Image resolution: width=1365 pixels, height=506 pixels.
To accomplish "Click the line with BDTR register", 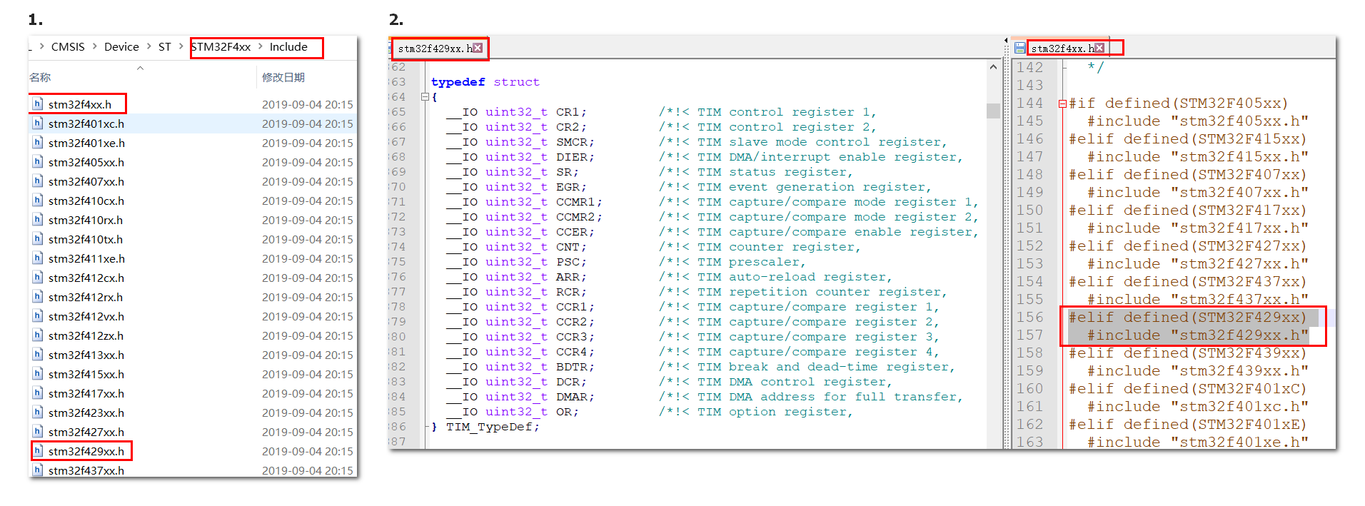I will tap(700, 367).
